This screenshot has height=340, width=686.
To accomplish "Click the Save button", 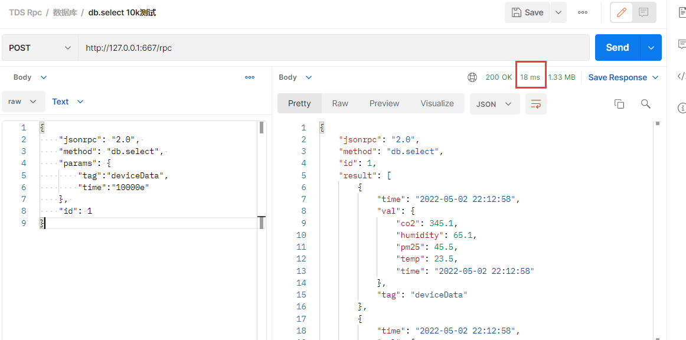I will 527,12.
